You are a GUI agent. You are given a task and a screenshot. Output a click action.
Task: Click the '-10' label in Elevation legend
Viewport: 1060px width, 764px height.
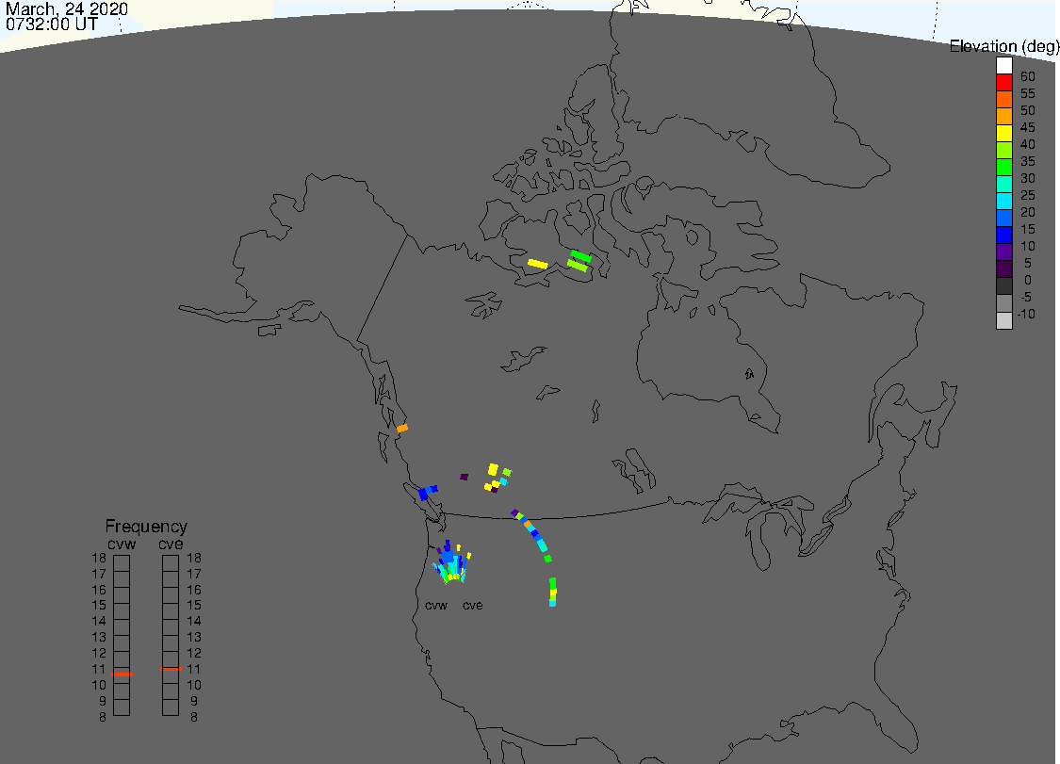[x=1026, y=314]
